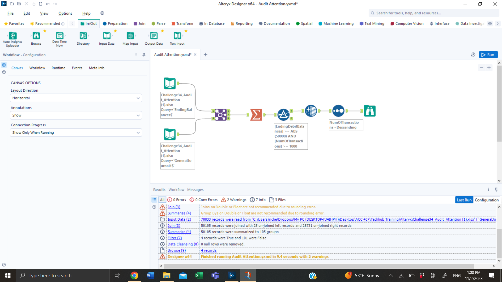
Task: Open the Options menu
Action: [65, 13]
